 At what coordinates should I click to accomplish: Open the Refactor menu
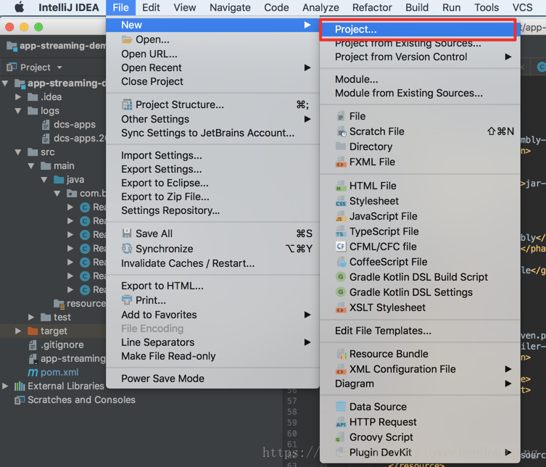372,7
